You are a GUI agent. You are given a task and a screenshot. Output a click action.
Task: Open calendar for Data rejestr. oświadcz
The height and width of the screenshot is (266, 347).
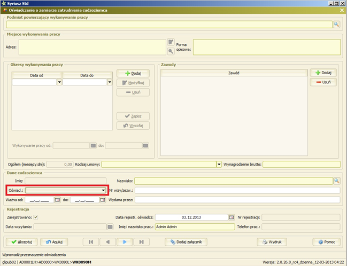point(232,217)
